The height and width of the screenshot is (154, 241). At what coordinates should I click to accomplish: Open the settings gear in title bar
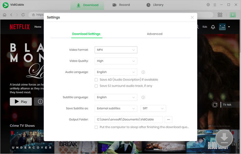pyautogui.click(x=208, y=5)
